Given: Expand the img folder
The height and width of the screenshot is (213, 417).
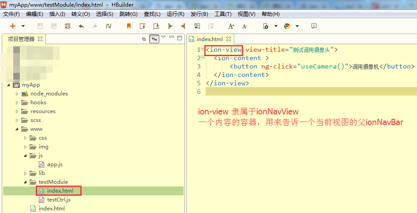Looking at the screenshot, I should click(25, 147).
